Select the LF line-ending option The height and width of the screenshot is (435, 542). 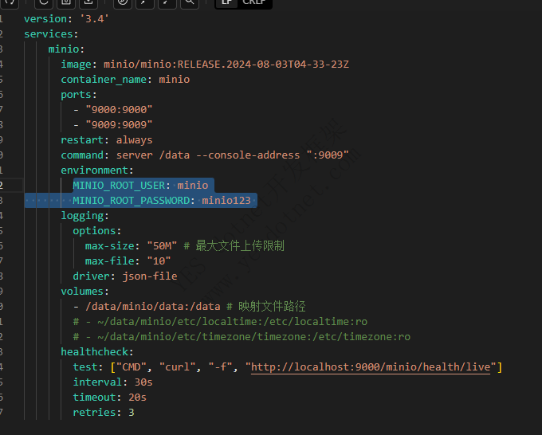point(226,2)
